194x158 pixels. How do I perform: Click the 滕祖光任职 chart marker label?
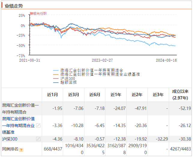coord(38,14)
